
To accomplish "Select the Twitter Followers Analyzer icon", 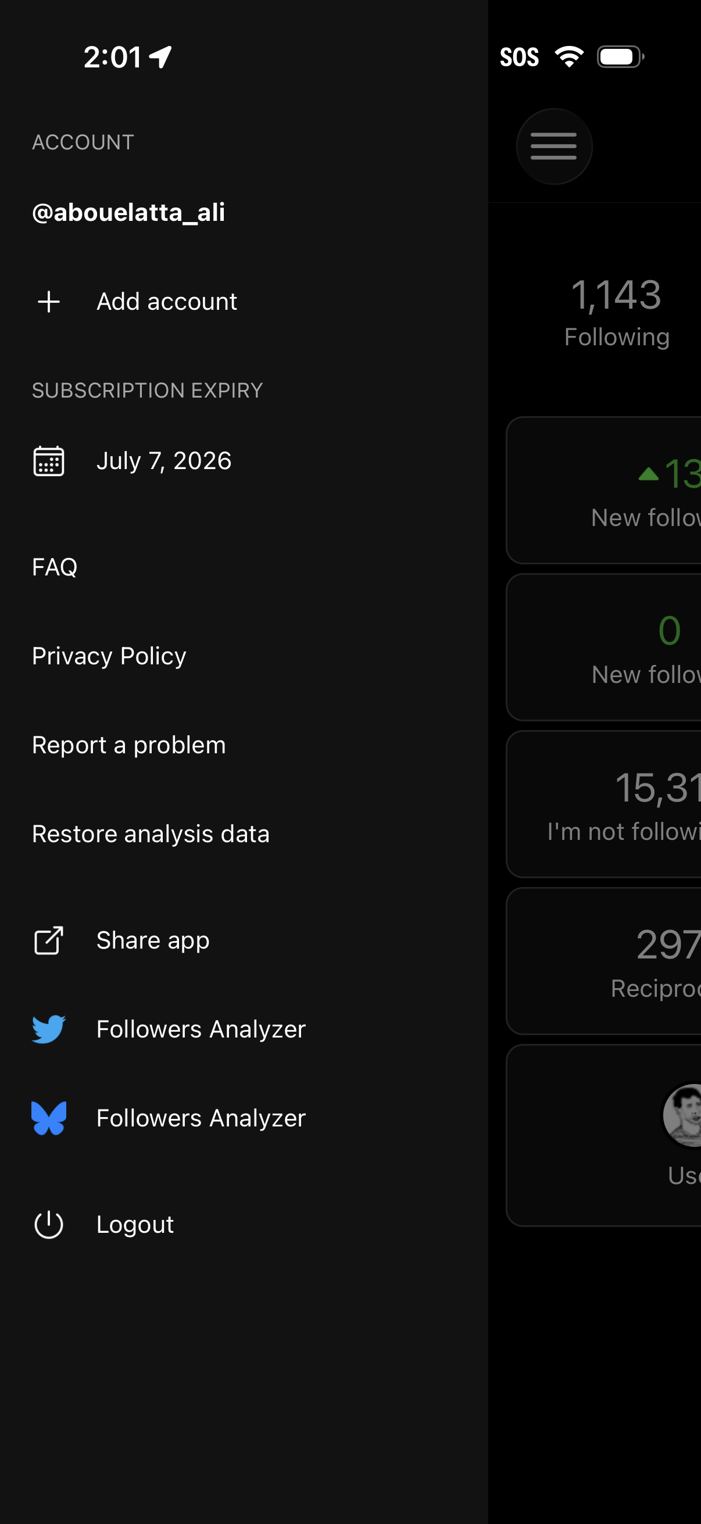I will (49, 1029).
